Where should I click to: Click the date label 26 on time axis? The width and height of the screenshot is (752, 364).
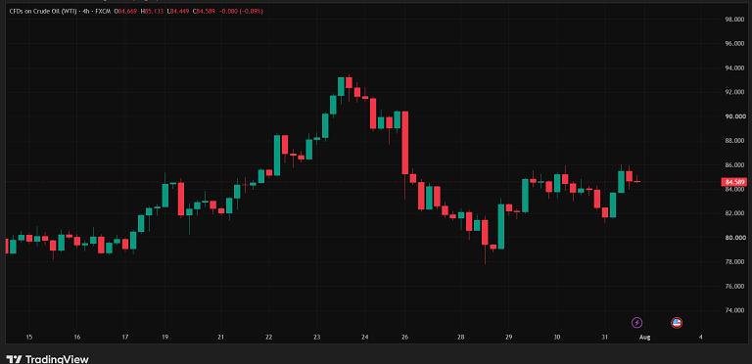(404, 338)
